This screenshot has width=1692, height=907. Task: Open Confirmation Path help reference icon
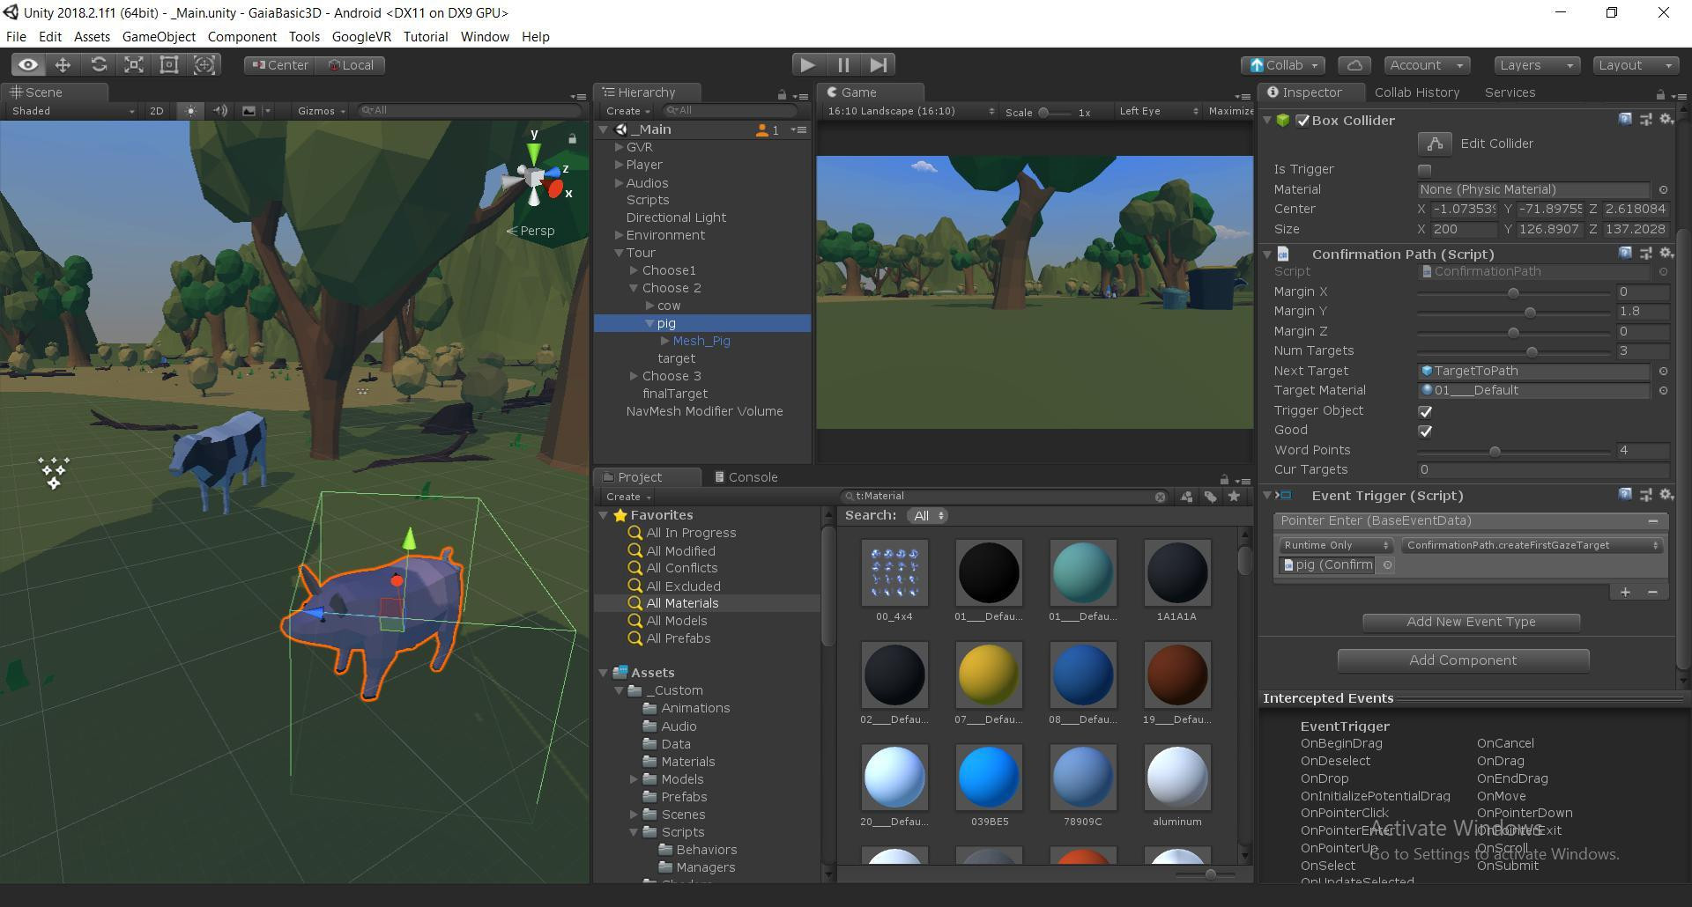[1625, 254]
